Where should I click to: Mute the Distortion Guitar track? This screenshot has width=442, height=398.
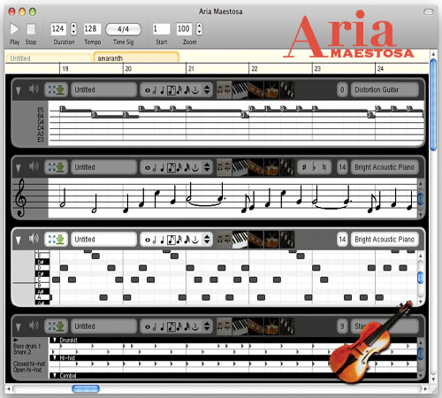coord(34,88)
